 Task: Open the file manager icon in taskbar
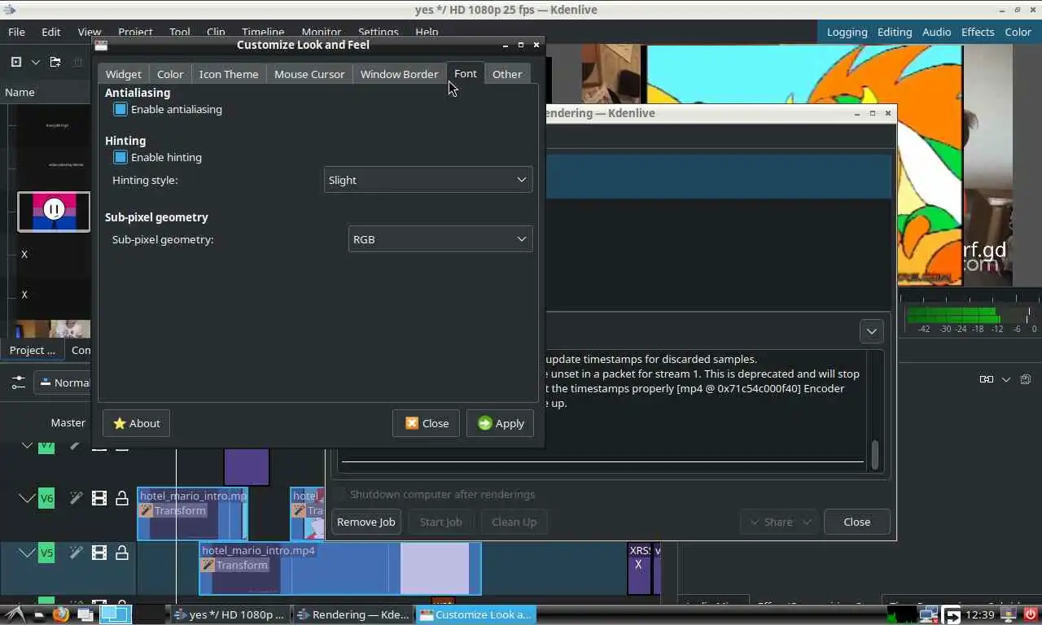click(38, 614)
